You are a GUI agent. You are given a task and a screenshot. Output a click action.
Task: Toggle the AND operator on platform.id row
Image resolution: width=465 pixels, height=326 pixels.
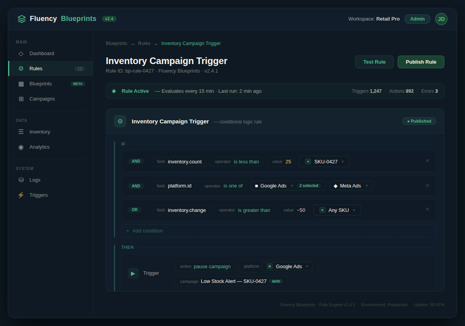tap(136, 186)
